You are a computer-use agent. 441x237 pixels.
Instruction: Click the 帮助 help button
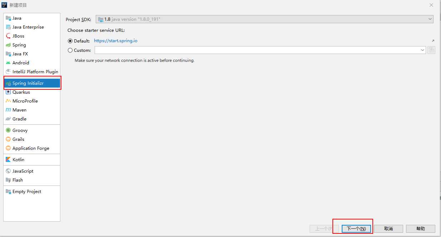tap(421, 229)
